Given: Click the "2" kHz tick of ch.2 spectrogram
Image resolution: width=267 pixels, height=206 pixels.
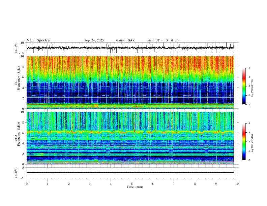Looking at the screenshot, I should pos(23,154).
